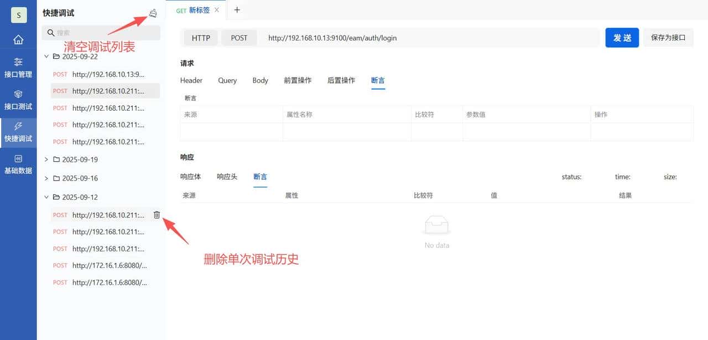708x340 pixels.
Task: Expand the 2025-09-19 folder
Action: (x=46, y=159)
